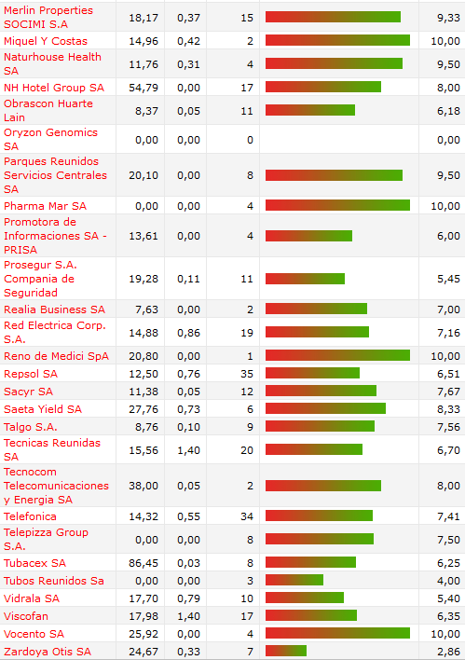465x660 pixels.
Task: Open the Telefonica link
Action: 30,516
